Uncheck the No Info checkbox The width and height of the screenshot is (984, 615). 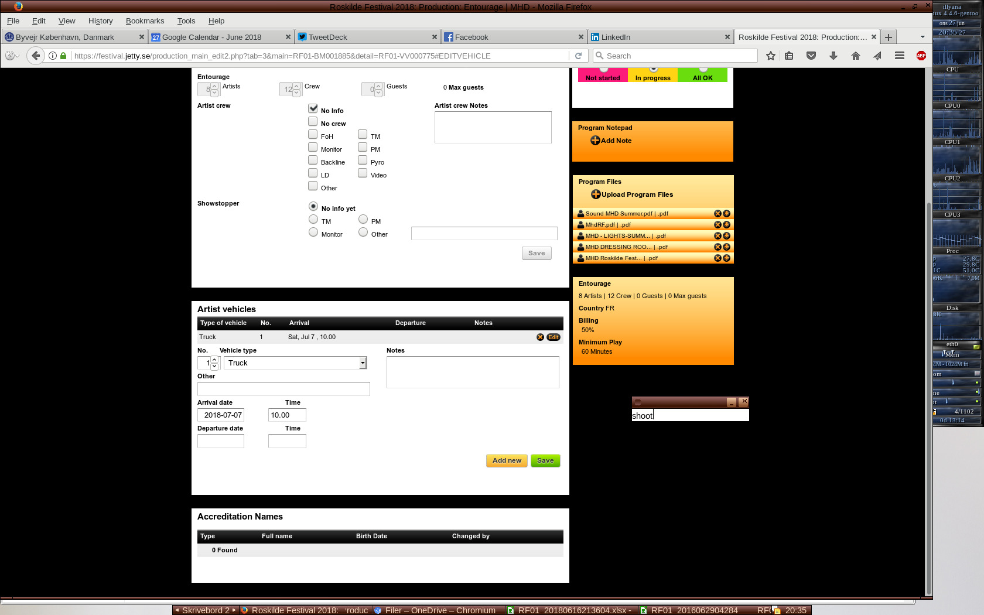(x=313, y=109)
